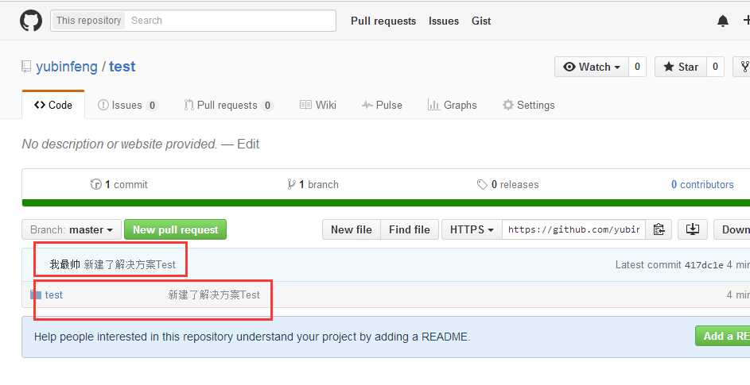Star the repository
Viewport: 750px width, 385px height.
coord(681,67)
